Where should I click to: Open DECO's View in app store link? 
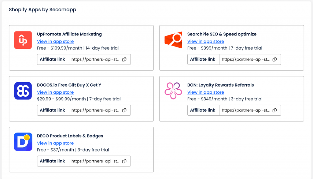55,143
